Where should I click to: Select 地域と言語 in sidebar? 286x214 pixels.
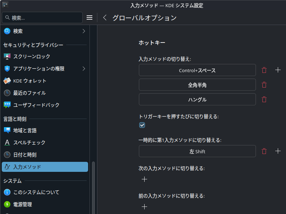click(x=25, y=130)
